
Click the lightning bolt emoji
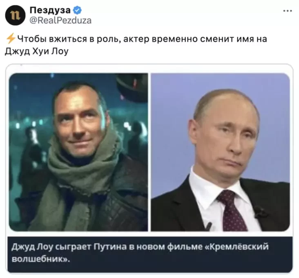[11, 38]
